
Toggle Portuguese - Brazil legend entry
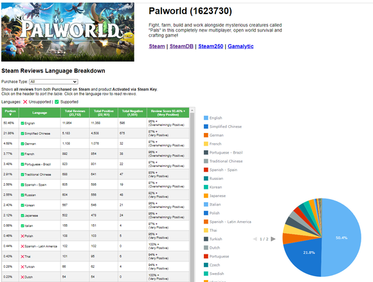coord(223,152)
